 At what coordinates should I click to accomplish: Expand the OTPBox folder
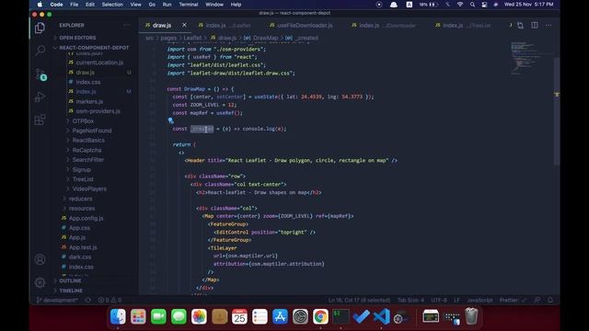(x=83, y=120)
